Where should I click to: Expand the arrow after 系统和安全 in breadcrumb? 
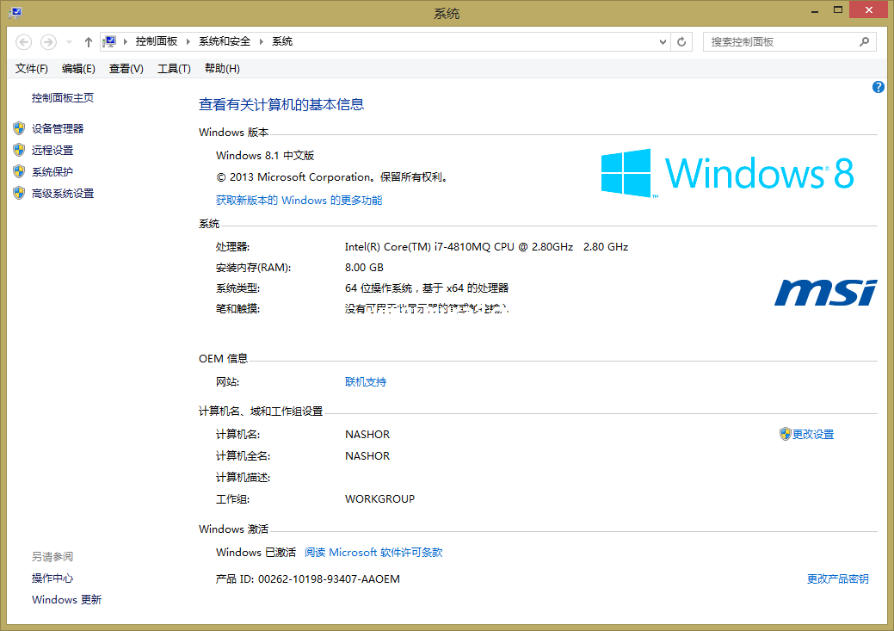pyautogui.click(x=261, y=41)
